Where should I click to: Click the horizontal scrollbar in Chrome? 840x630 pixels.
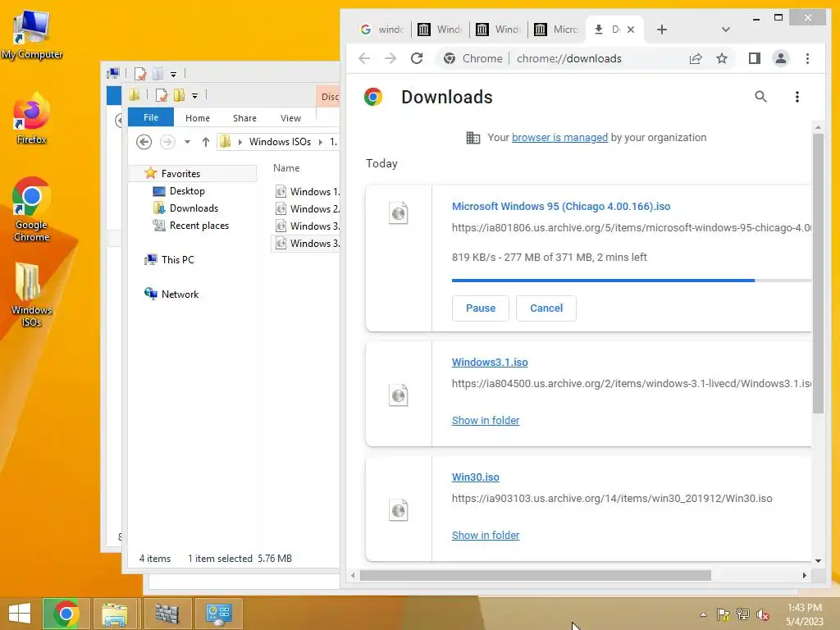[535, 575]
